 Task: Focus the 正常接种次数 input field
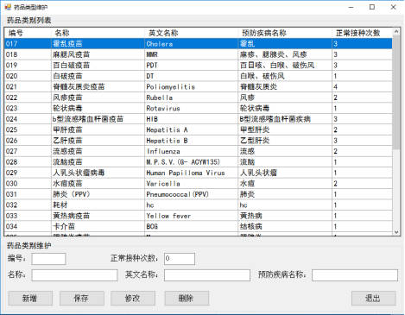coord(180,259)
